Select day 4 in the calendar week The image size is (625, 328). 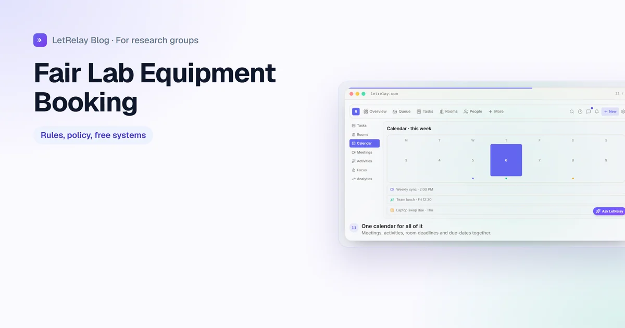pos(440,160)
